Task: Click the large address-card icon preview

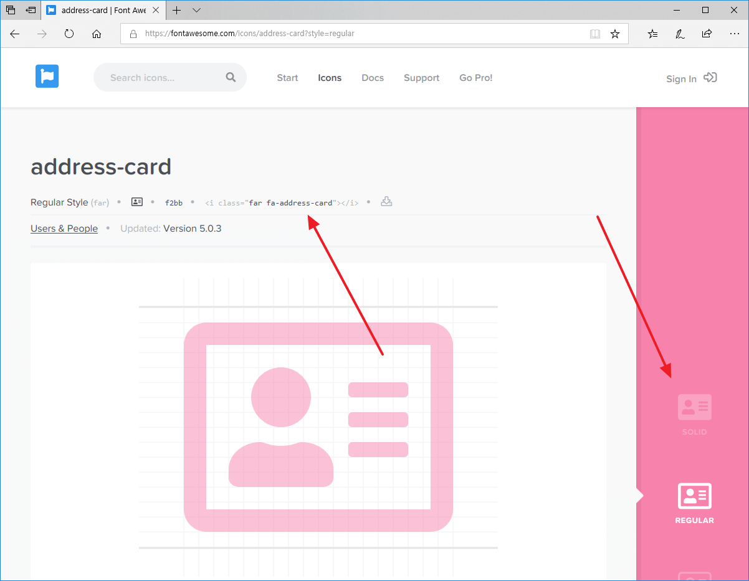Action: tap(318, 427)
